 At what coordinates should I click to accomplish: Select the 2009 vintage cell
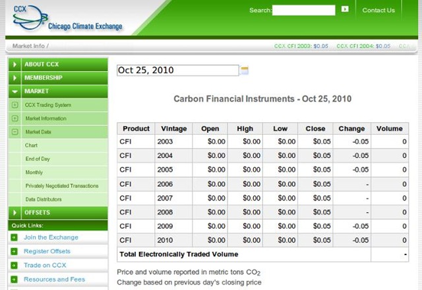(x=174, y=226)
